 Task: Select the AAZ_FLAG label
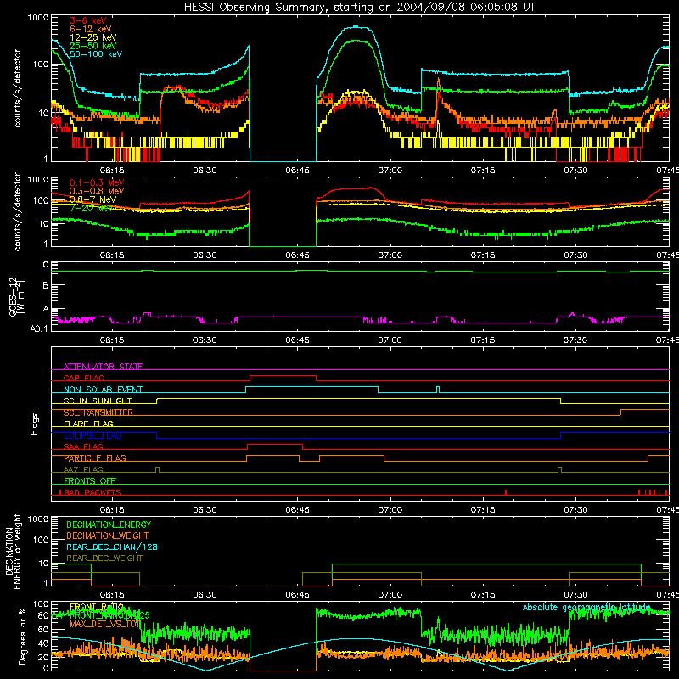pyautogui.click(x=83, y=469)
